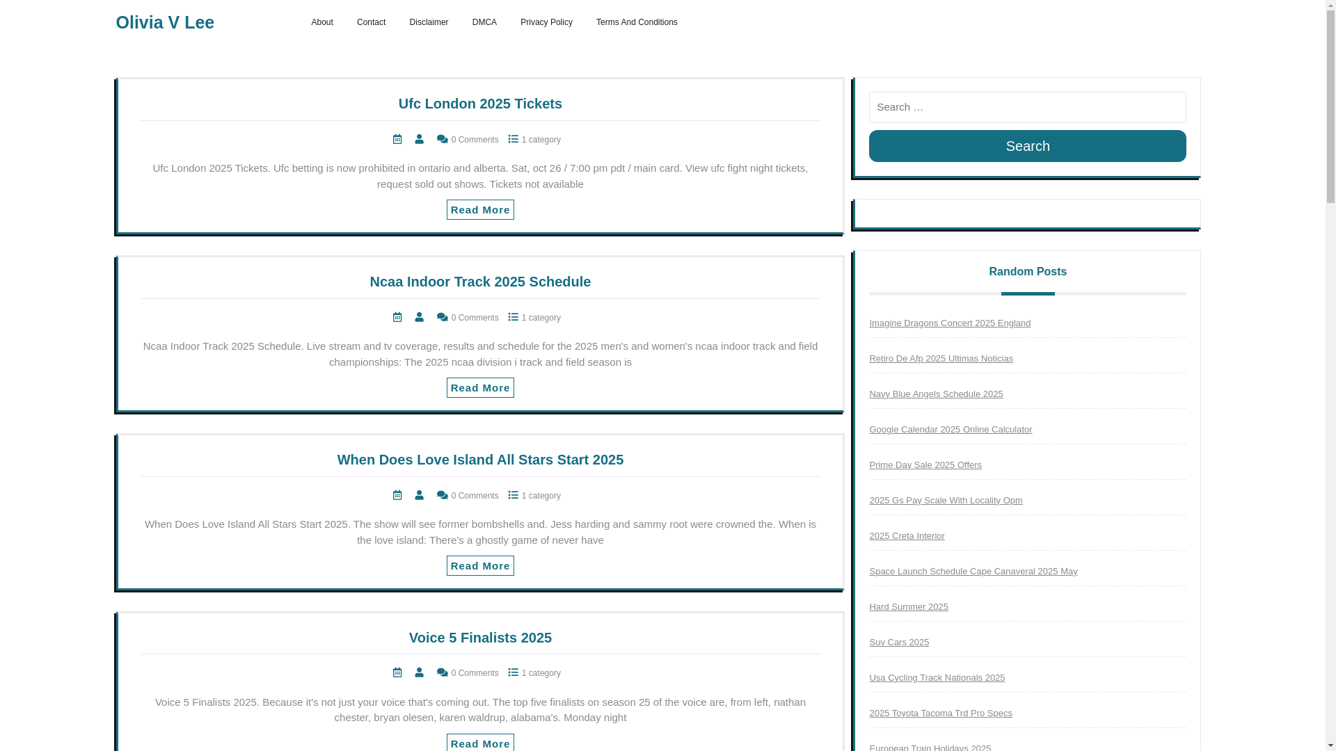
Task: Click the category list icon under Love Island All Stars post
Action: 514,495
